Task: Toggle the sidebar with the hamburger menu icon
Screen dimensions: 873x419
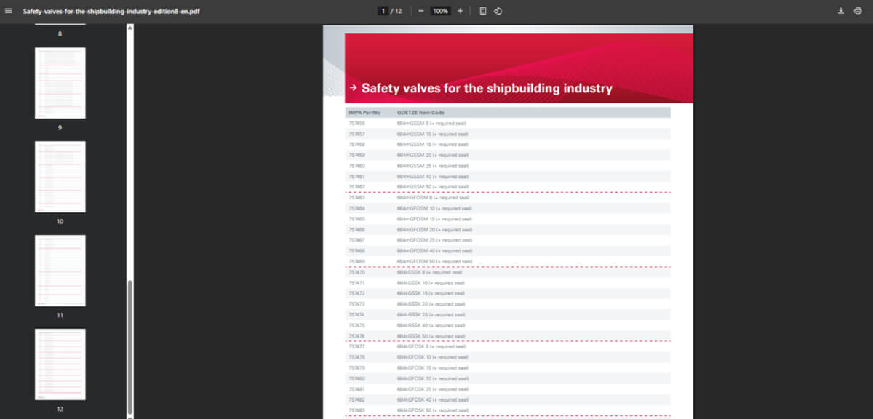Action: tap(9, 11)
